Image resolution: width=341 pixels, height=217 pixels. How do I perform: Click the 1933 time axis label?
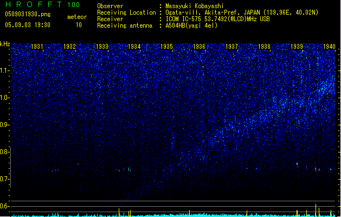coord(102,47)
